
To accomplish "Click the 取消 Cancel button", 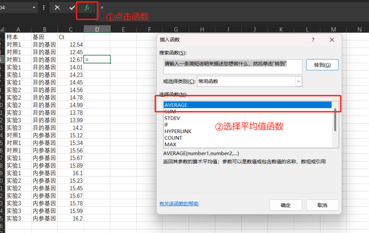I will coord(322,205).
